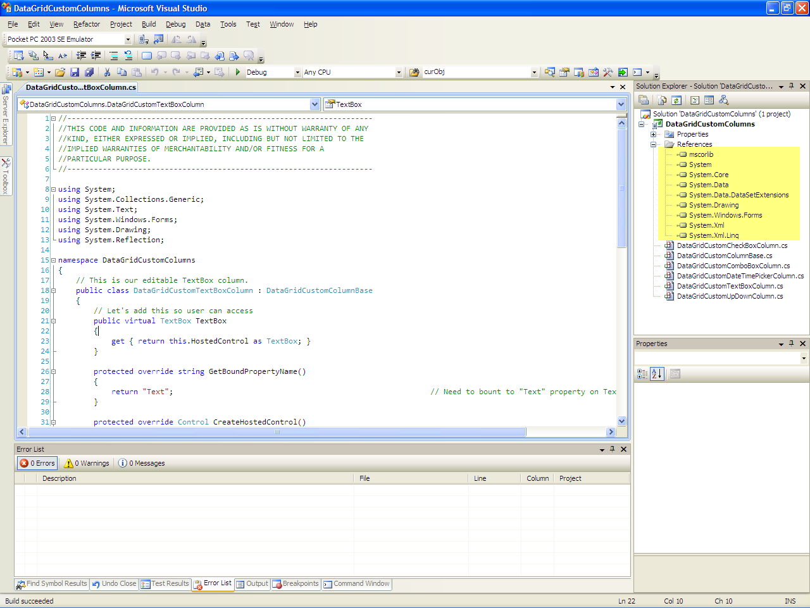This screenshot has width=810, height=608.
Task: Open the Debug configuration dropdown
Action: pos(297,73)
